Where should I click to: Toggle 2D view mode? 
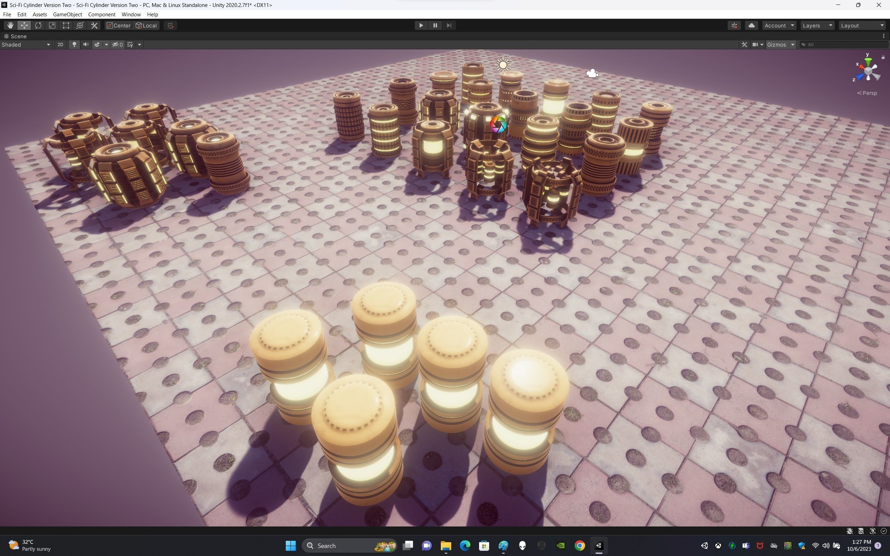point(60,44)
